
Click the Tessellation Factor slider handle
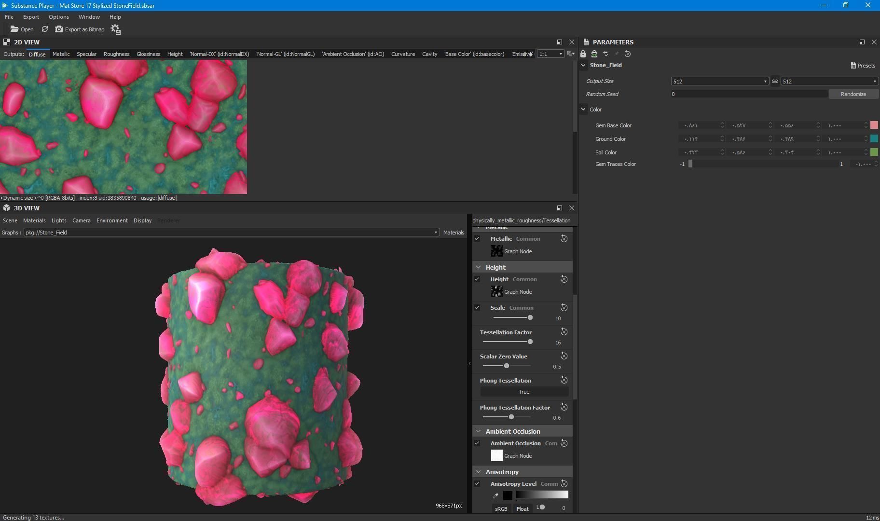click(x=530, y=342)
